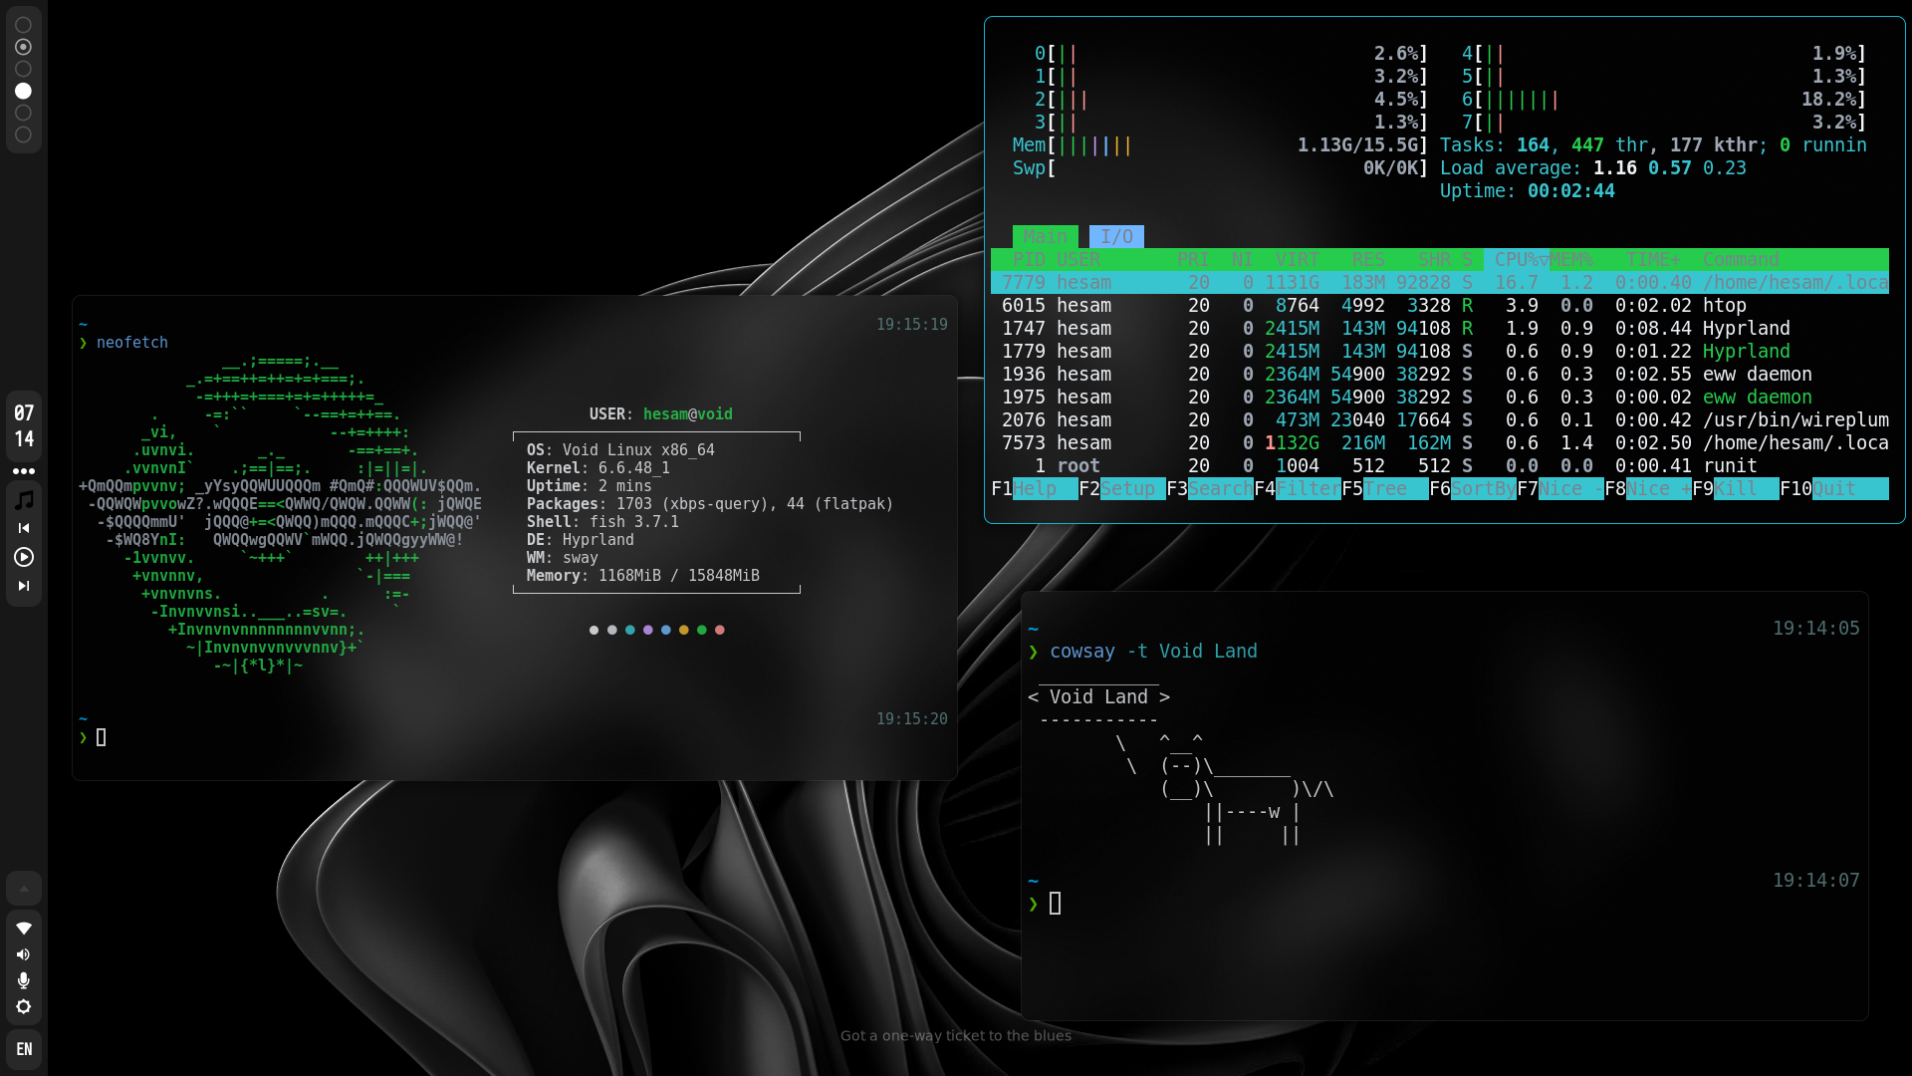Click the music note icon
Image resolution: width=1912 pixels, height=1076 pixels.
[x=24, y=500]
